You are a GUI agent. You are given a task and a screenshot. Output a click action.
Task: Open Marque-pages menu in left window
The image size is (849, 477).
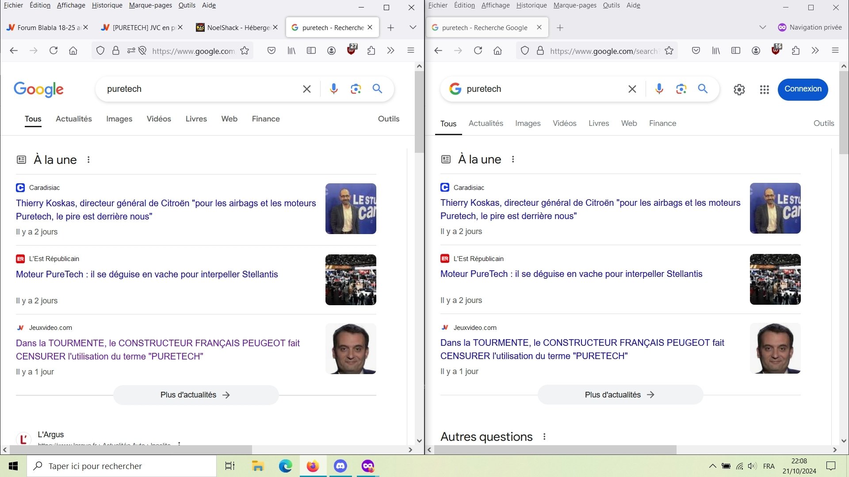(x=150, y=5)
